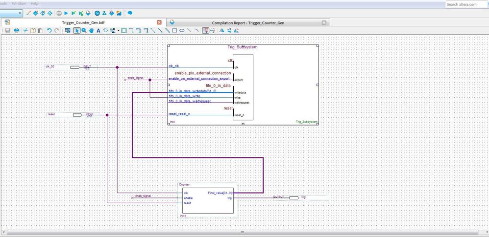
Task: Open the project dropdown at top left
Action: point(20,13)
